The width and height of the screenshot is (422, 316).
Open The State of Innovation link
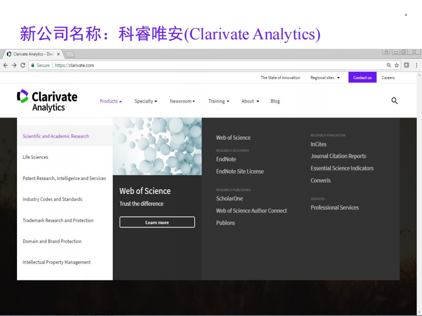[x=280, y=78]
